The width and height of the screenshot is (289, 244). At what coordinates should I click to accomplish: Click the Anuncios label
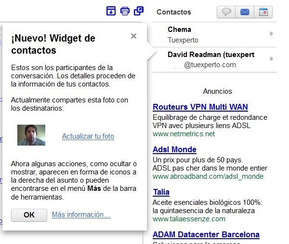[x=218, y=91]
